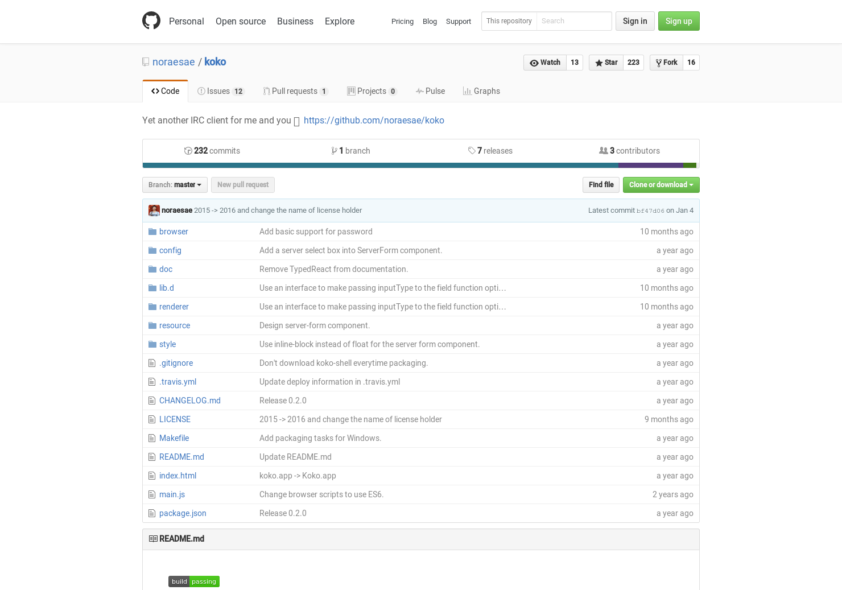Click the lib.d folder icon
The height and width of the screenshot is (590, 842).
pos(152,288)
